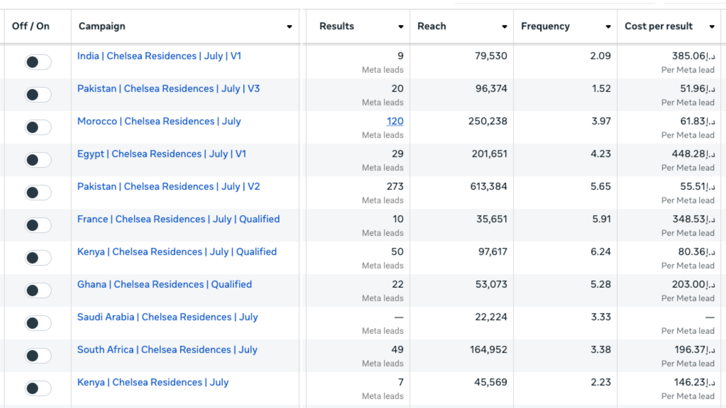This screenshot has height=408, width=726.
Task: Toggle the Saudi Arabia campaign switch
Action: pos(38,323)
